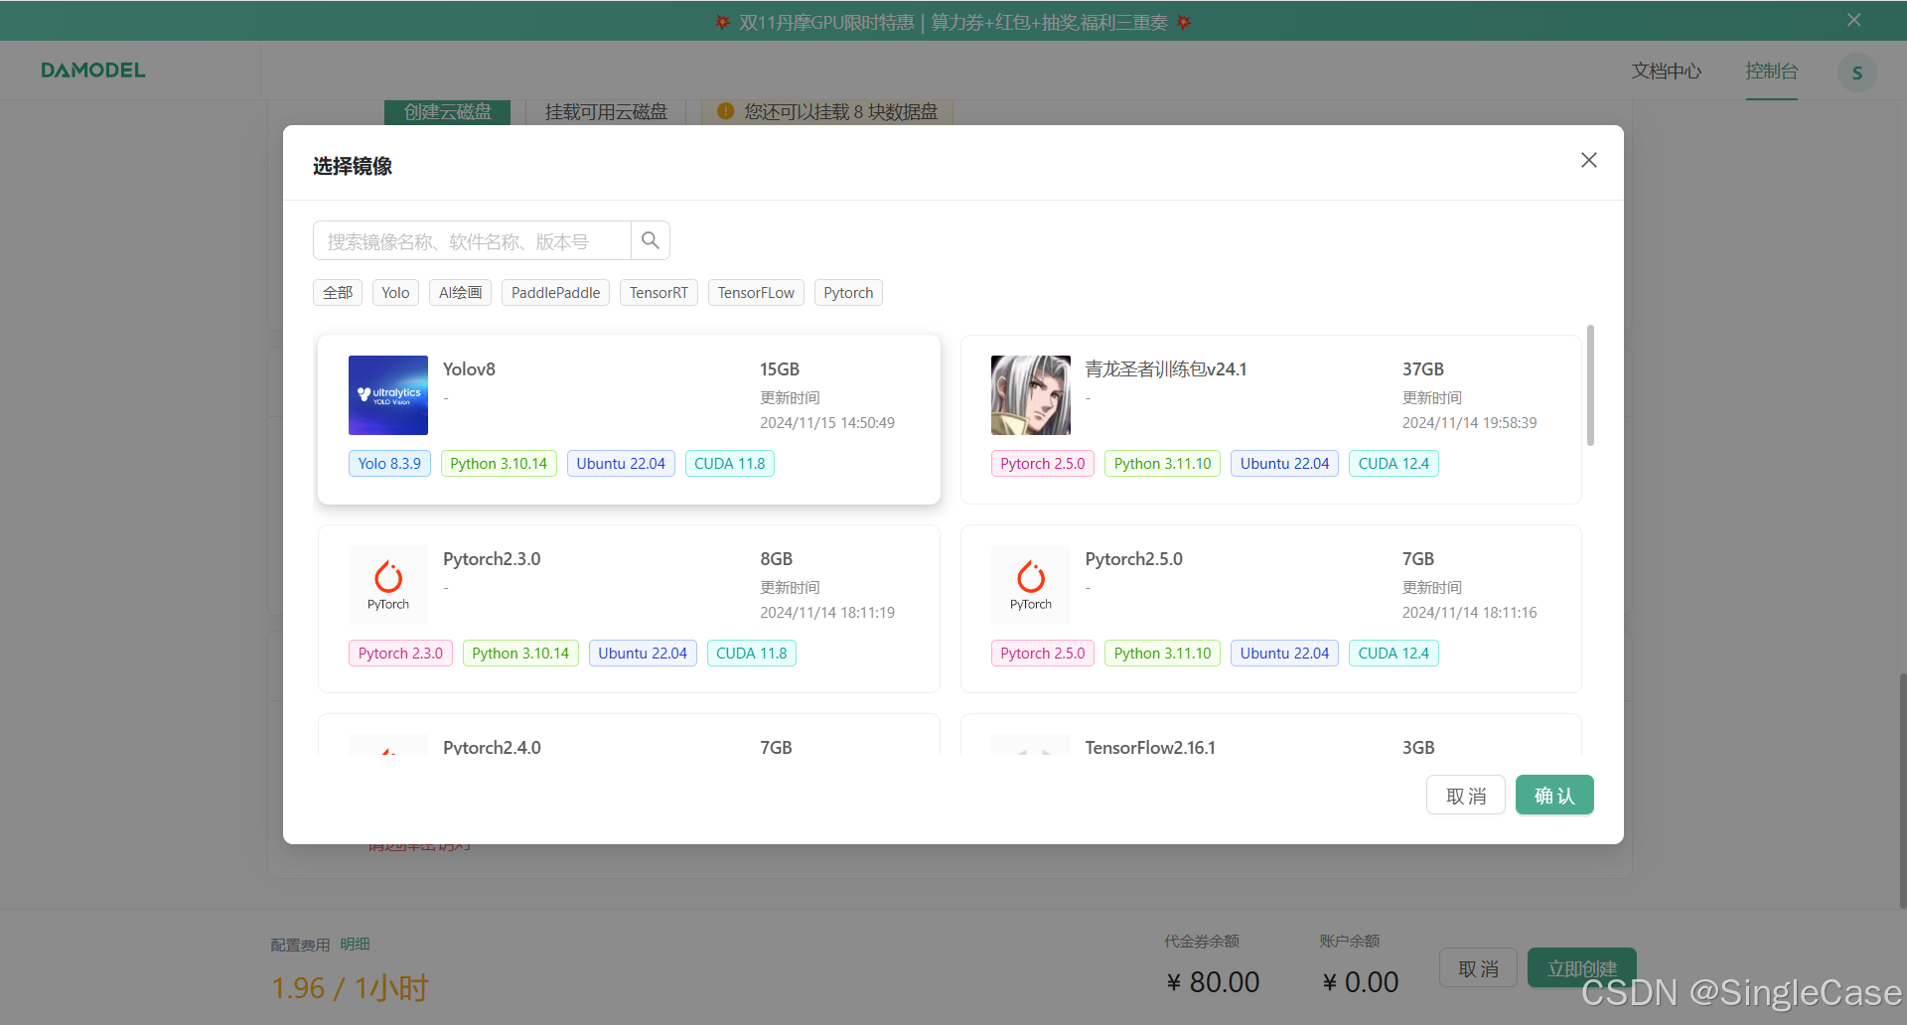Dismiss the top promotion banner

(x=1853, y=20)
